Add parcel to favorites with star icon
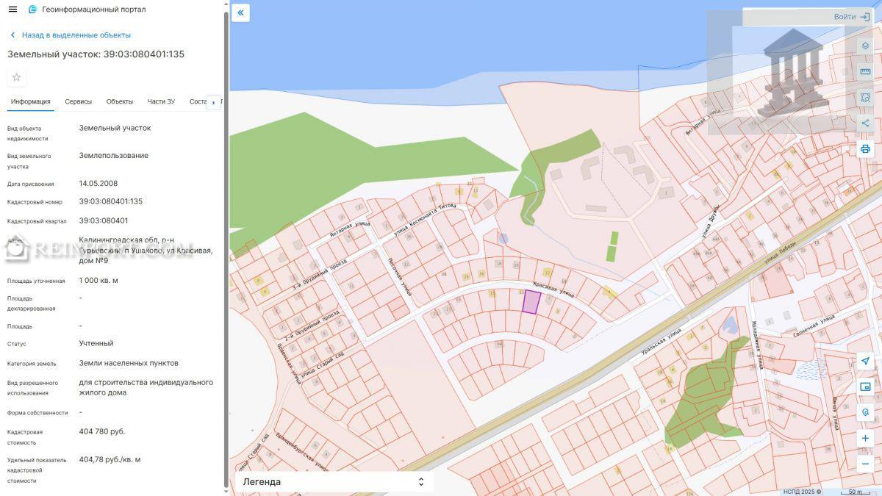 (16, 77)
